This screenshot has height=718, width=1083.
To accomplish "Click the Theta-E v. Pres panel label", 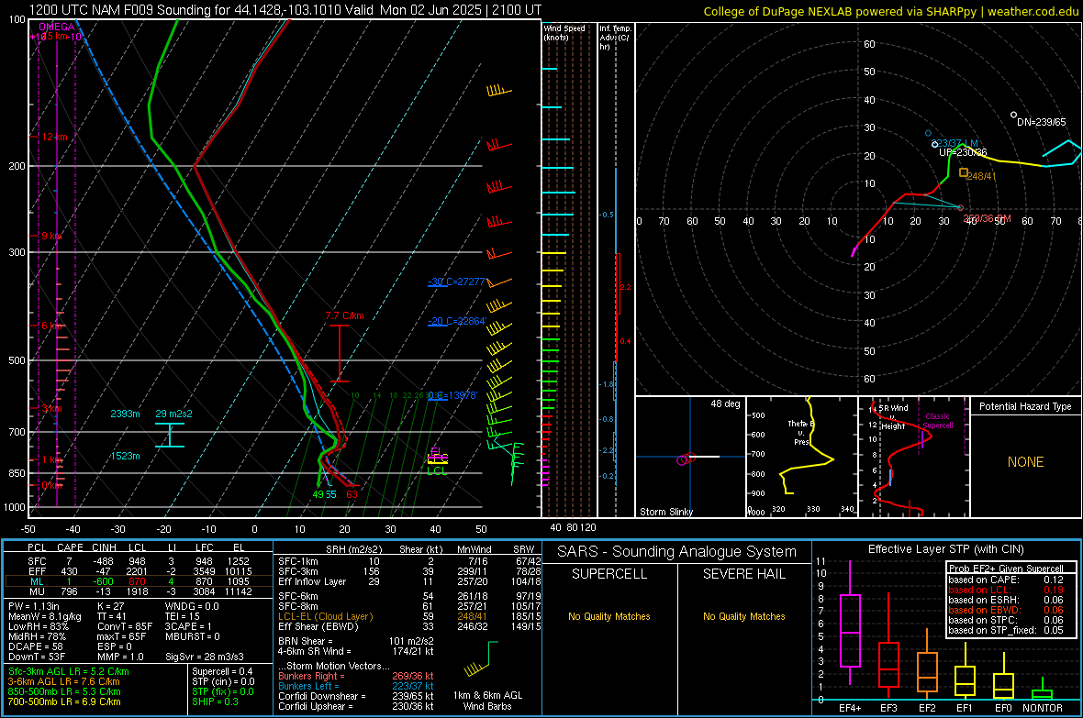I will pos(801,432).
